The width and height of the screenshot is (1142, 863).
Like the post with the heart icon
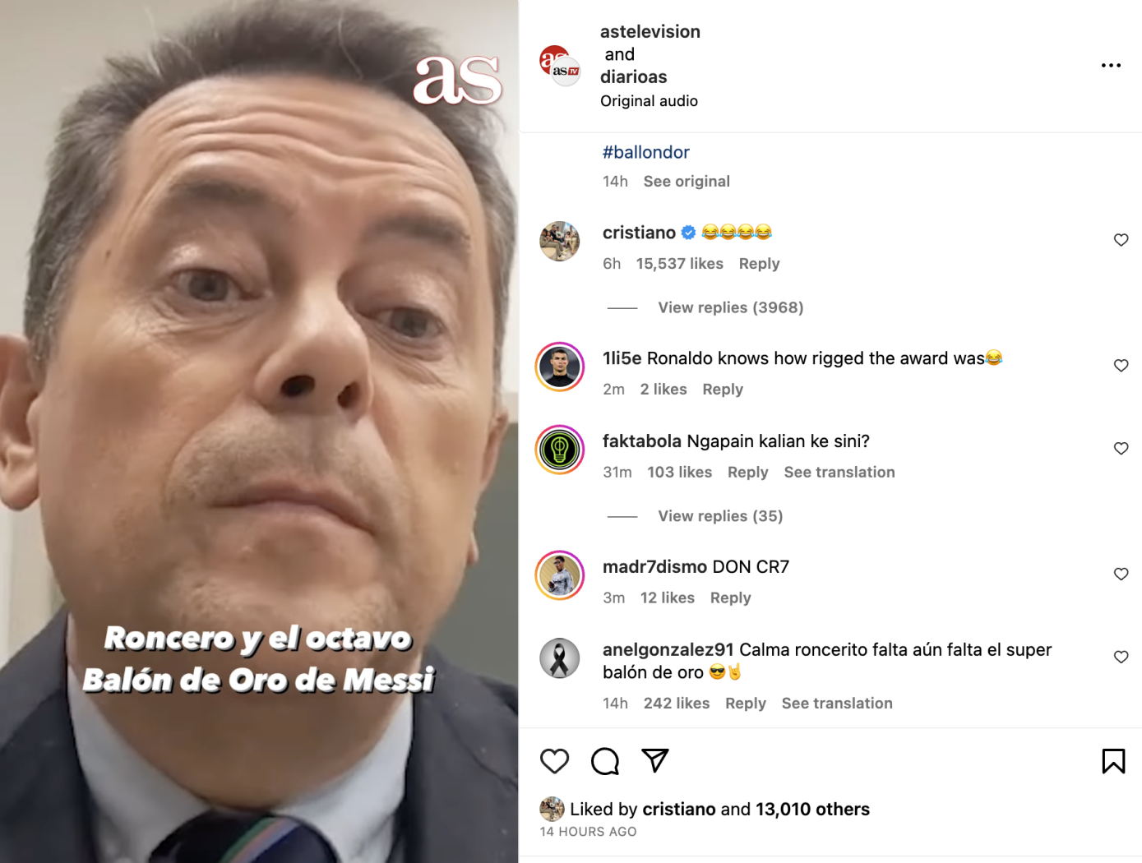tap(555, 761)
